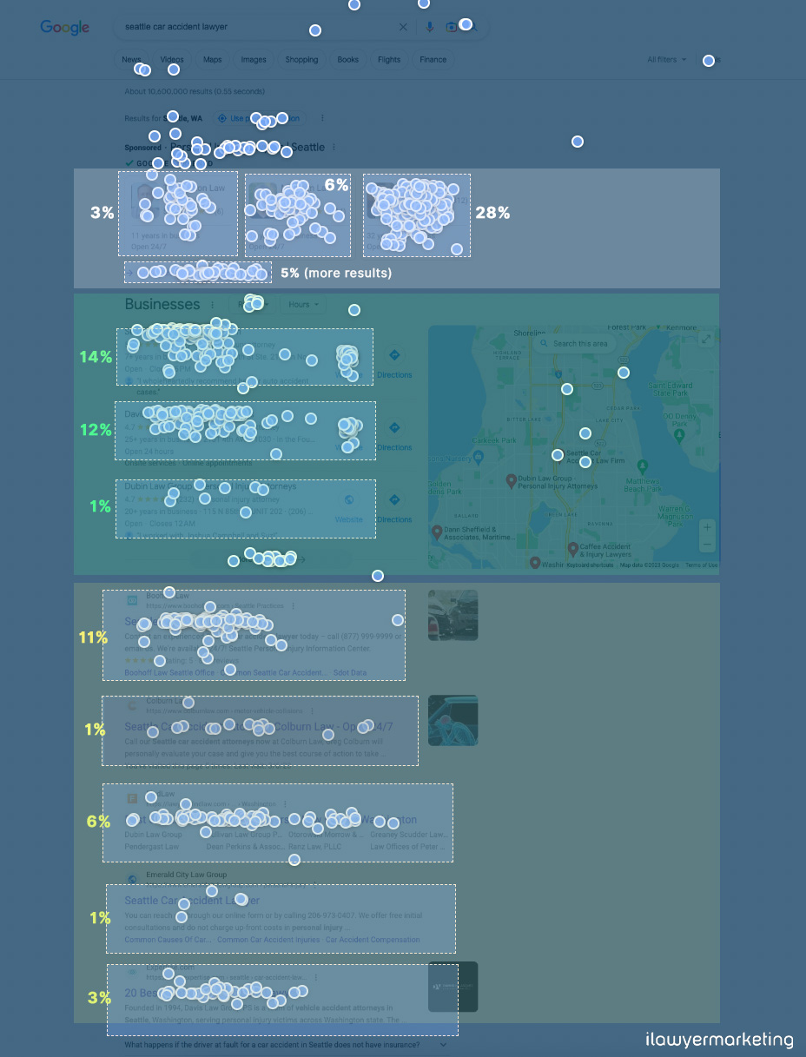This screenshot has height=1057, width=806.
Task: Open search by image camera icon
Action: pos(452,27)
